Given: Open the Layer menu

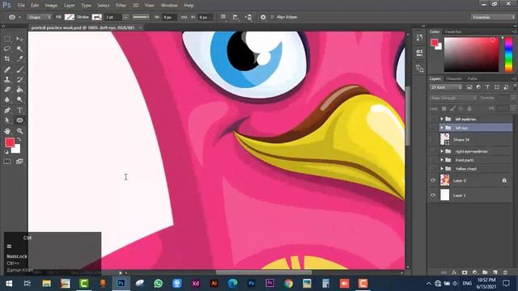Looking at the screenshot, I should 69,6.
